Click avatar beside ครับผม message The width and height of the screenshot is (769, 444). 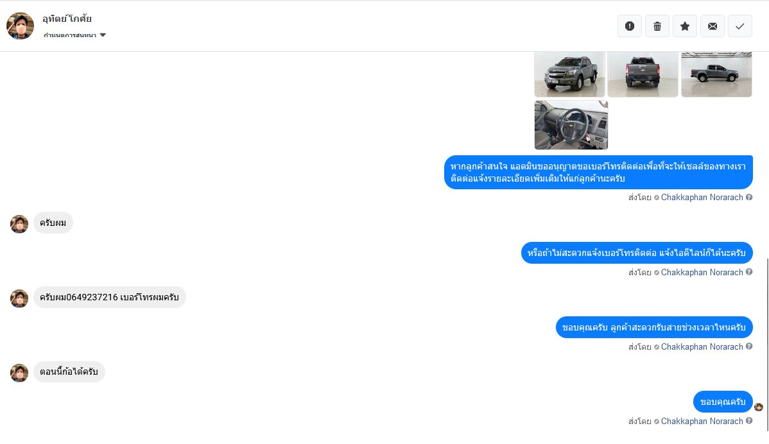[19, 224]
